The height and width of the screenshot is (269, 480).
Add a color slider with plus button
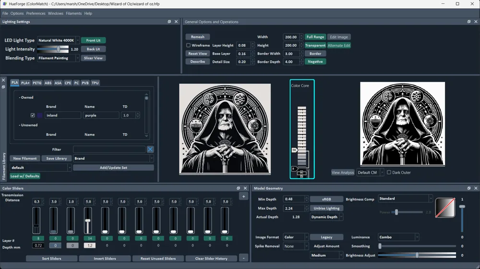244,196
